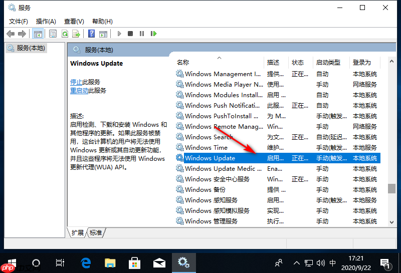Select 服务(本地) in the left tree
This screenshot has width=401, height=273.
pyautogui.click(x=26, y=48)
